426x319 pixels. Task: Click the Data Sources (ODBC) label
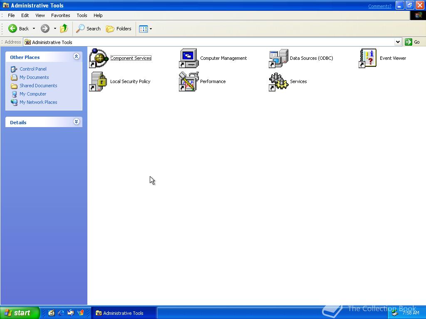[x=311, y=58]
